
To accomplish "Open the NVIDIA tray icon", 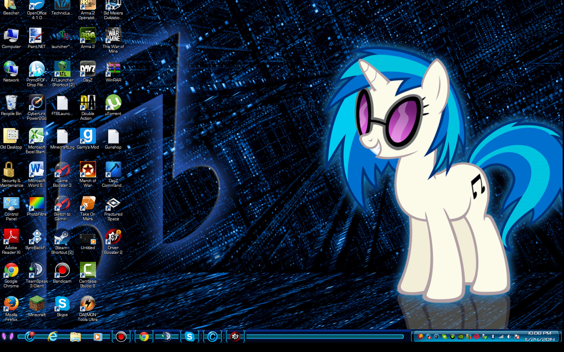I will (461, 337).
